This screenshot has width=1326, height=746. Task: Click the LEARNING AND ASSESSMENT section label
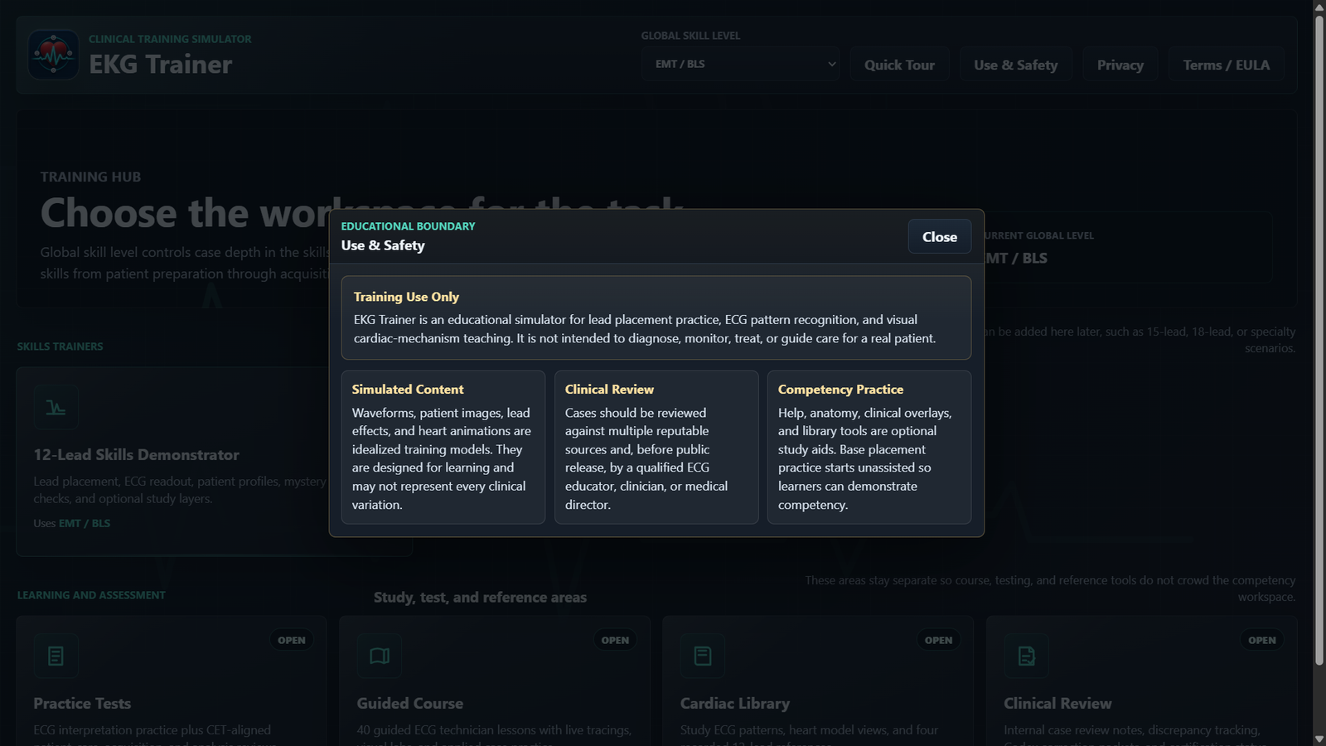(x=91, y=595)
